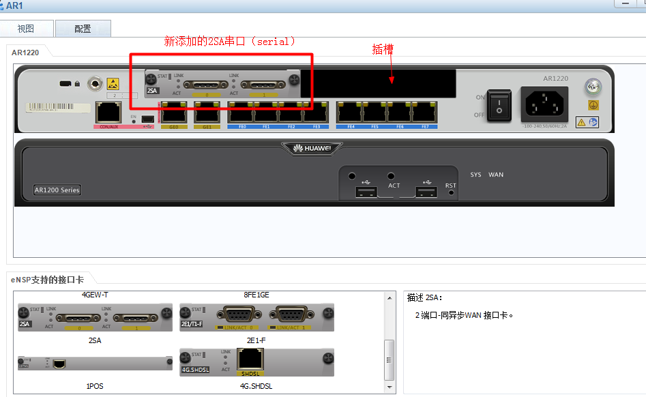Click the GE0 Ethernet port
The height and width of the screenshot is (397, 646).
[174, 113]
